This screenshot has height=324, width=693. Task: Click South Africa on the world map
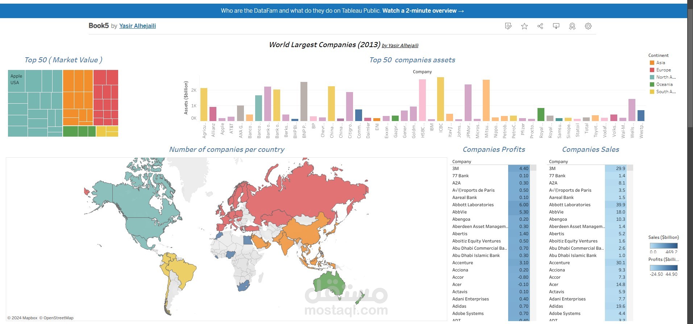pos(243,286)
